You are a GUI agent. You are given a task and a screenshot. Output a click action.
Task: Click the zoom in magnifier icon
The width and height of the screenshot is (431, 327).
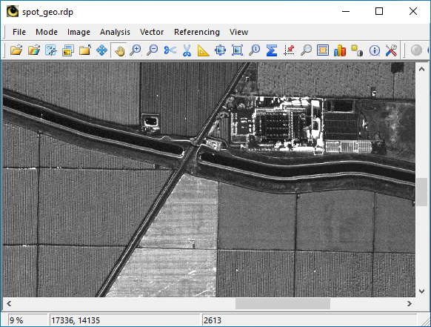pos(136,50)
